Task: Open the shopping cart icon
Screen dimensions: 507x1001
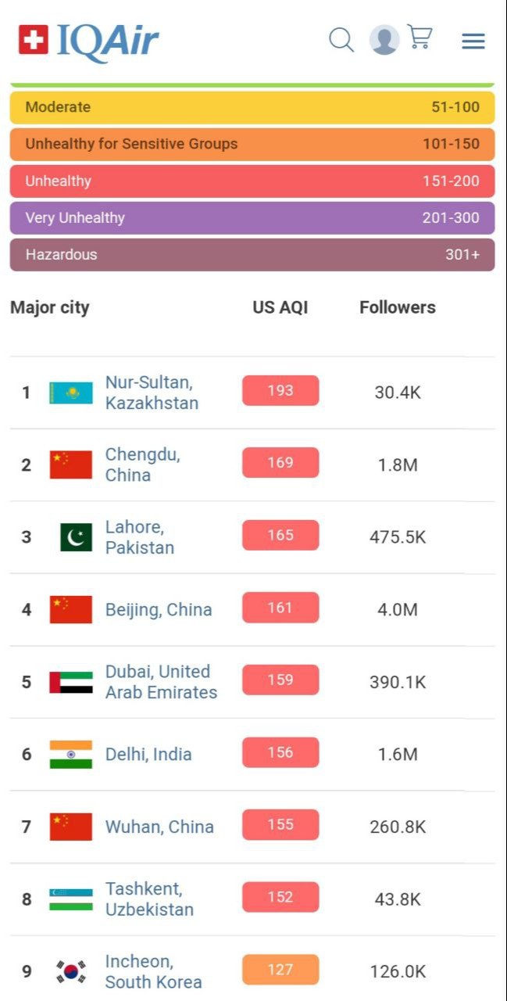Action: click(x=420, y=38)
